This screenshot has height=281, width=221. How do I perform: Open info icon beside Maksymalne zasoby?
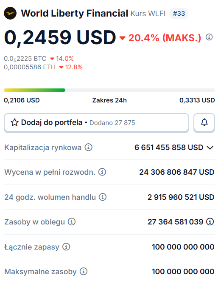pos(84,271)
